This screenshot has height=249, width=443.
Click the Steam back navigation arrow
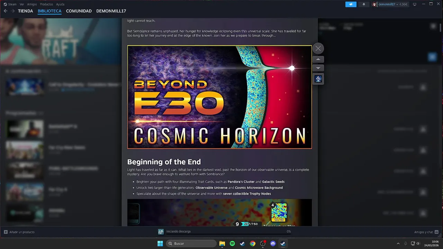point(6,11)
